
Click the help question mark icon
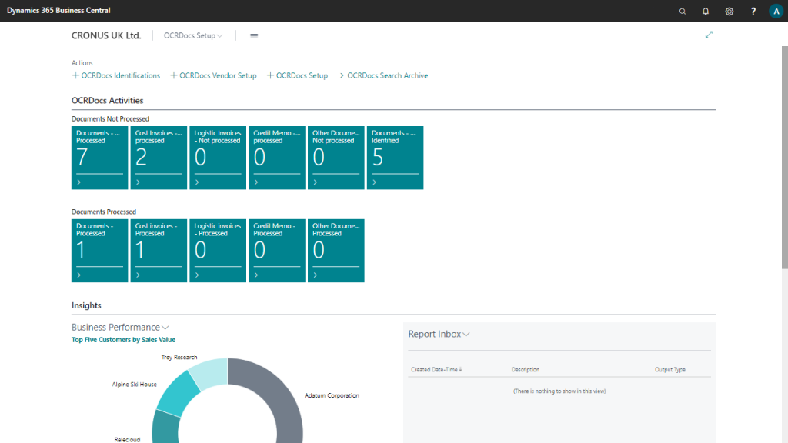click(753, 11)
